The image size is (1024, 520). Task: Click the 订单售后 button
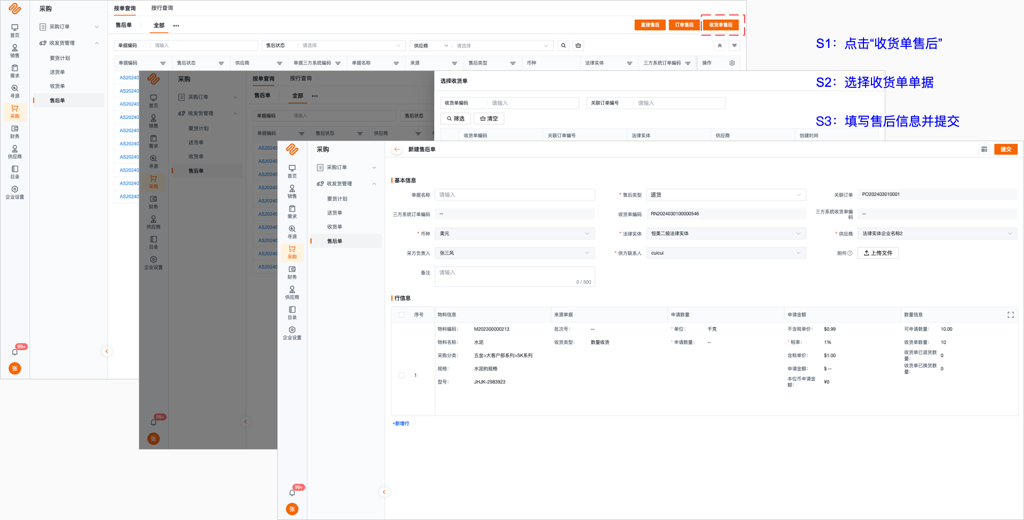pos(684,25)
